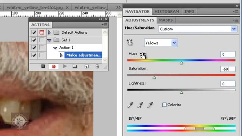The width and height of the screenshot is (242, 136).
Task: Open the Yellows color range dropdown
Action: click(x=174, y=43)
